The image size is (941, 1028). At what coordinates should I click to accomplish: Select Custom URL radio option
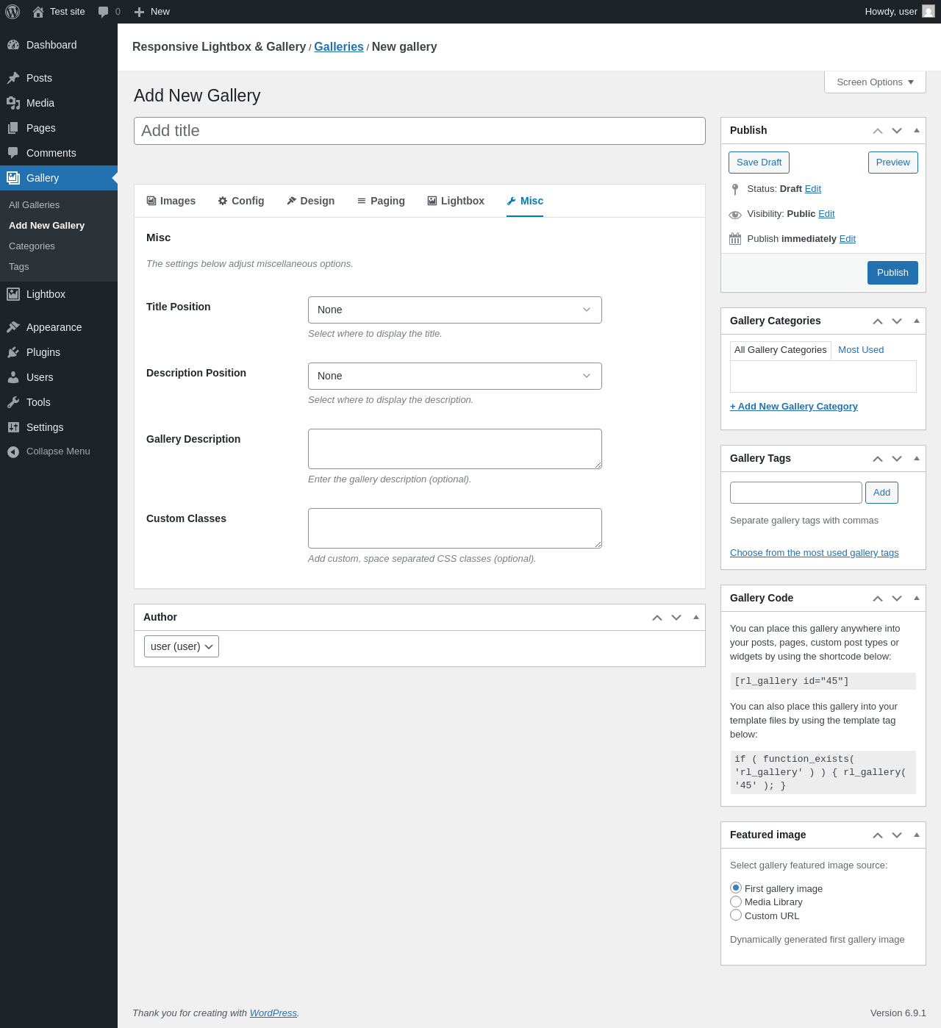[736, 915]
